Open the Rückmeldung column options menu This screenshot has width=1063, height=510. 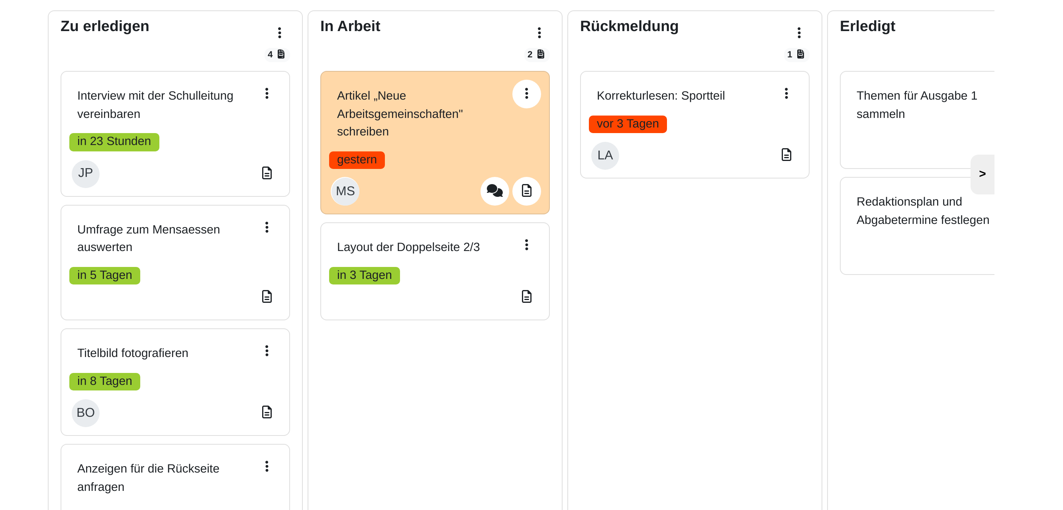point(799,33)
